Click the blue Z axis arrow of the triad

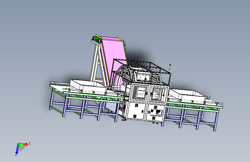pos(17,149)
